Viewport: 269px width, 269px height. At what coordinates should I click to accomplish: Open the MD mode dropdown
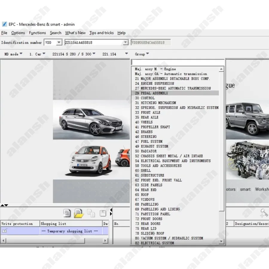[13, 54]
